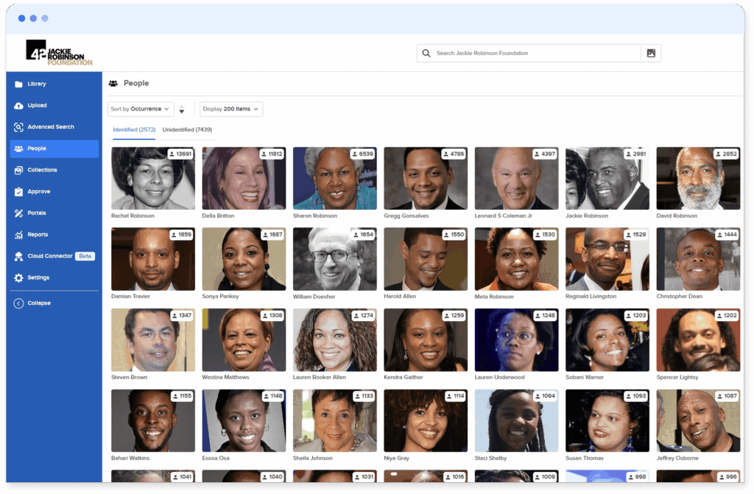Open Harold Allen's thumbnail
Viewport: 754px width, 494px height.
426,259
